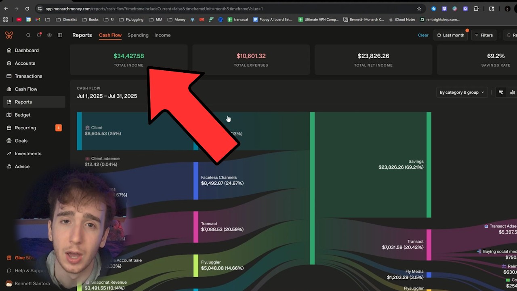
Task: Switch to the Cash Flow tab
Action: [110, 35]
